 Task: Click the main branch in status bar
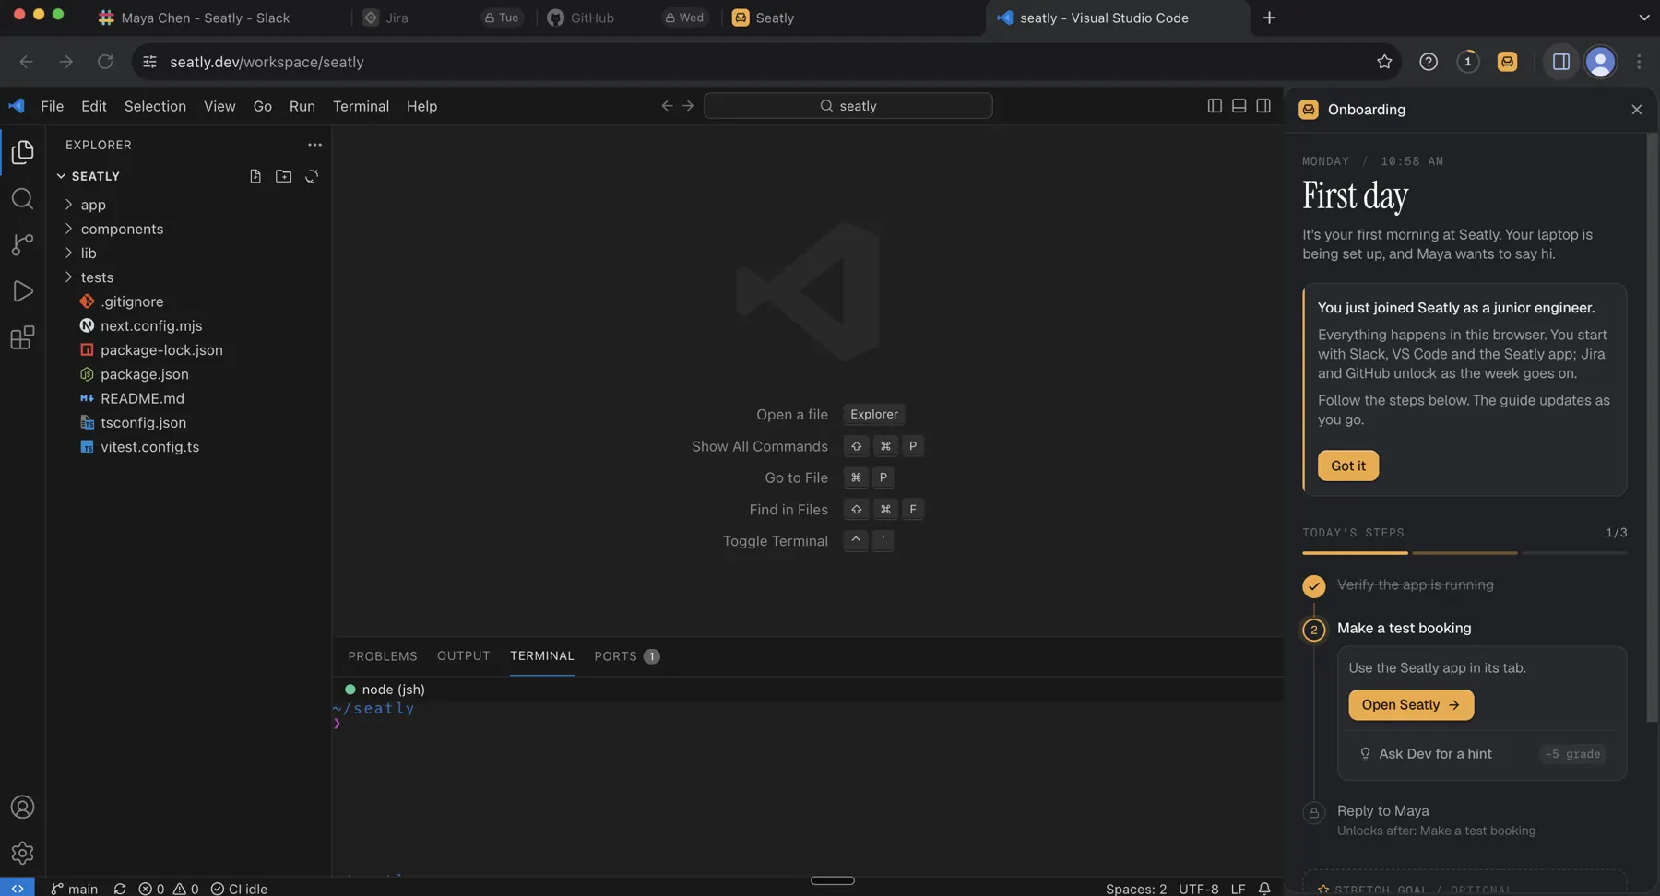[x=75, y=889]
